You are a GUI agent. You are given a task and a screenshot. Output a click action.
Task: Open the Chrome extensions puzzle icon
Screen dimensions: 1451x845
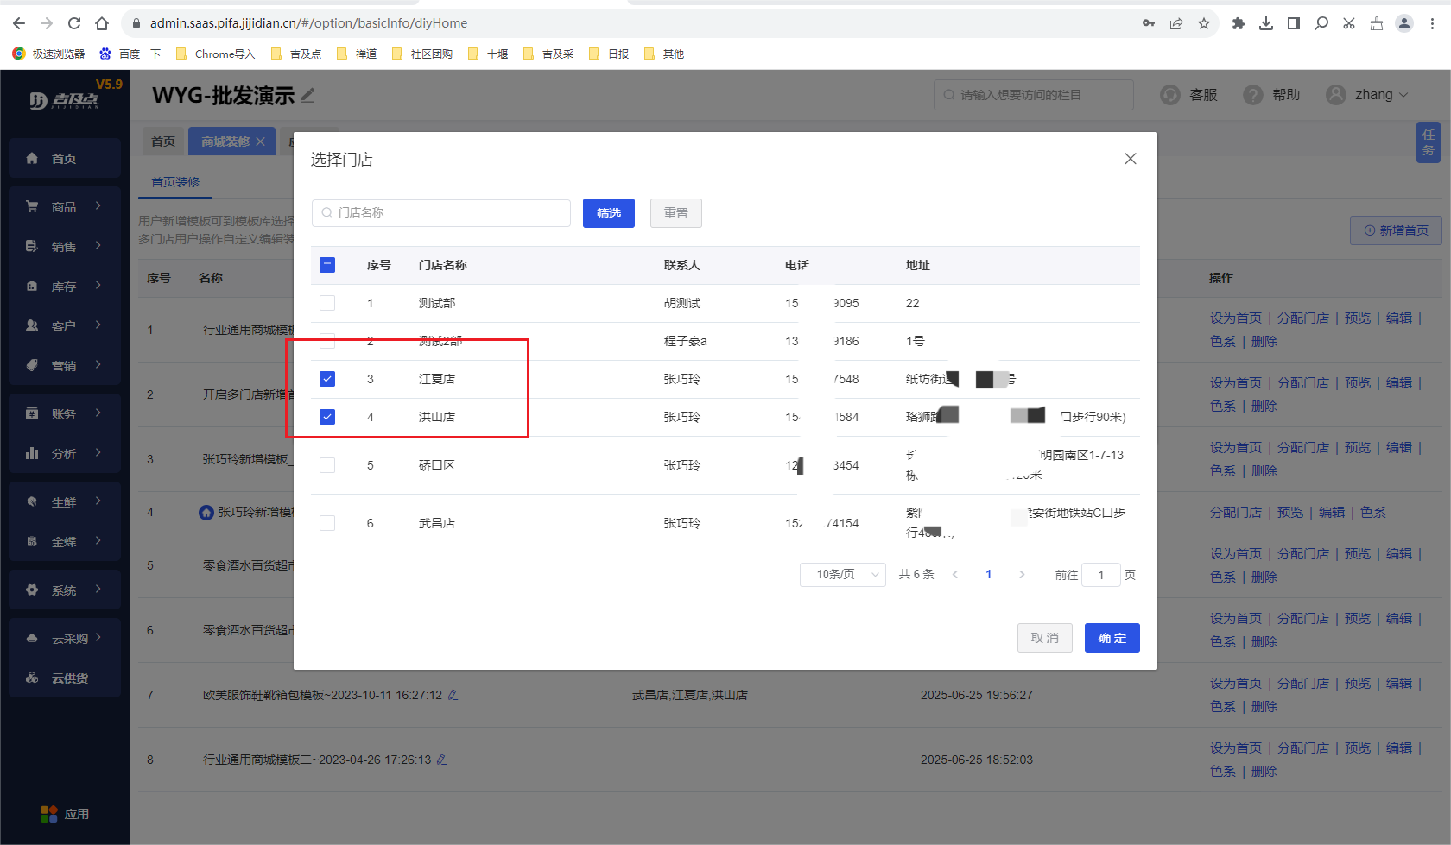[x=1238, y=23]
